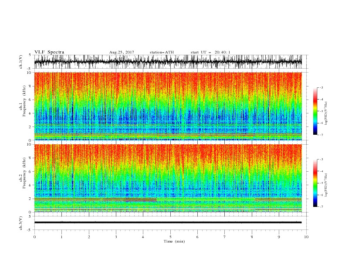Click the "1" tick on the time axis
The image size is (345, 266).
61,237
